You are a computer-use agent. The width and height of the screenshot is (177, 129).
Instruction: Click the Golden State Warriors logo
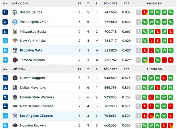[15, 97]
